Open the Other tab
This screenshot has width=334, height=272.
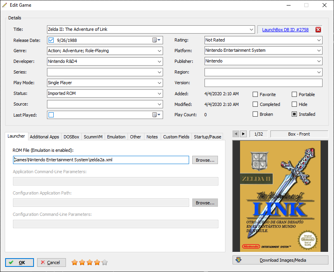coord(135,137)
